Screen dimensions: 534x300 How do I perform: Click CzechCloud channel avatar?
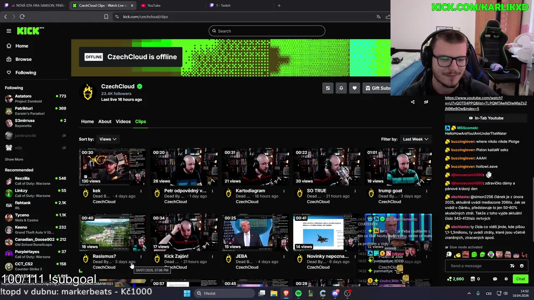[x=88, y=92]
